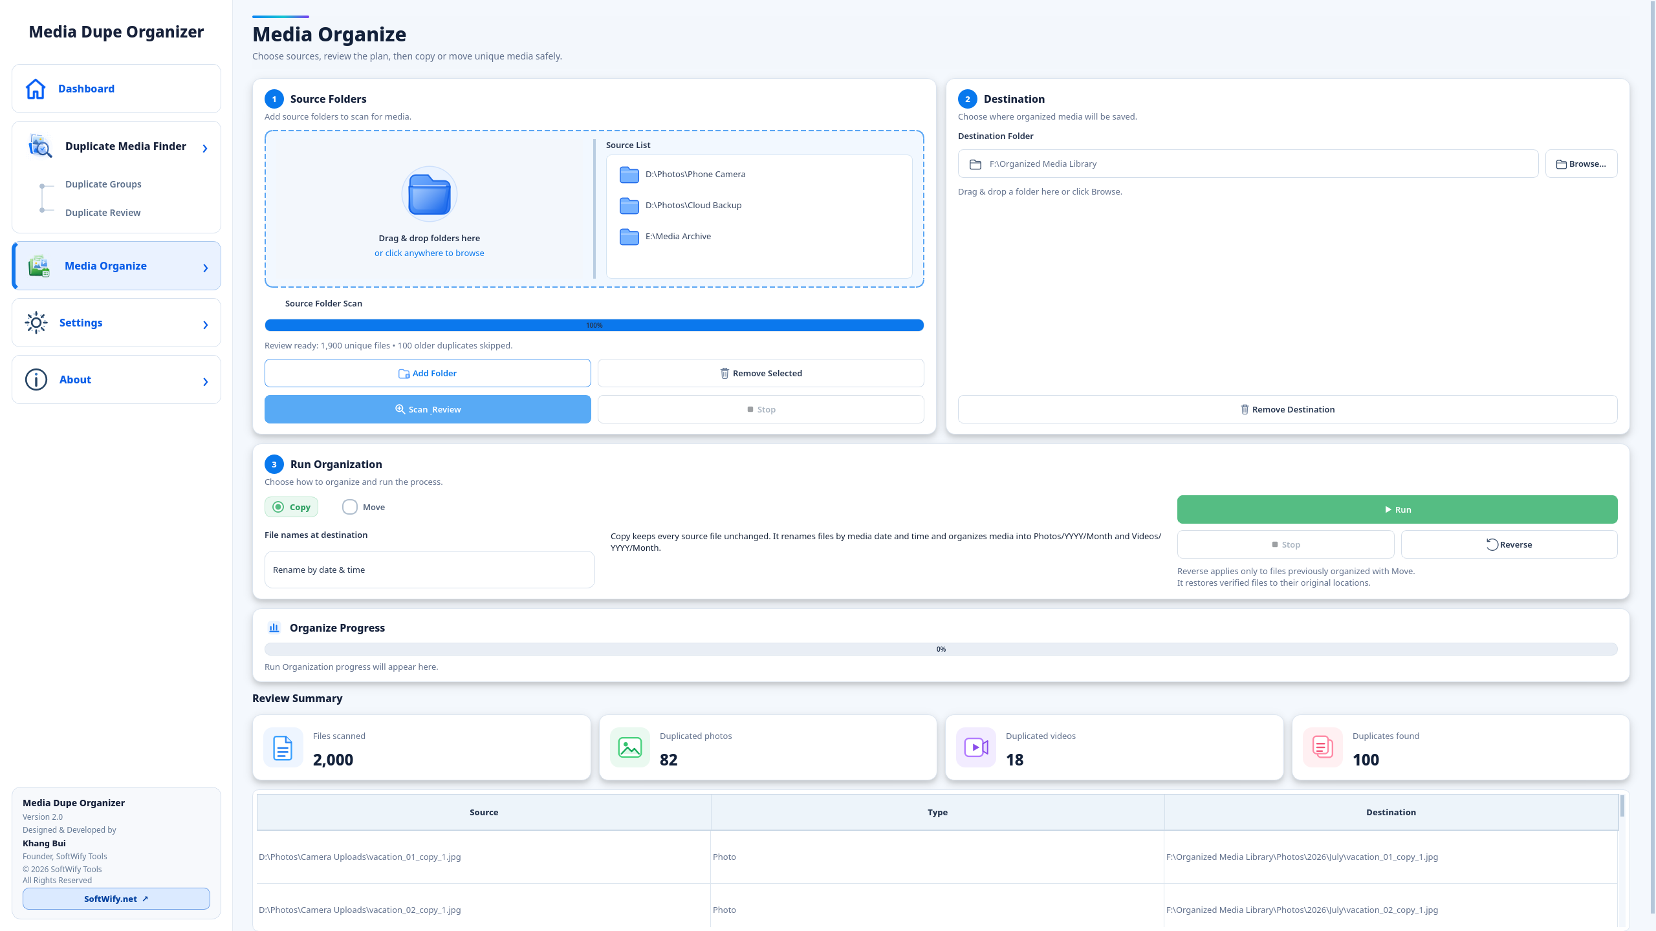Click the Settings gear icon

coord(36,323)
